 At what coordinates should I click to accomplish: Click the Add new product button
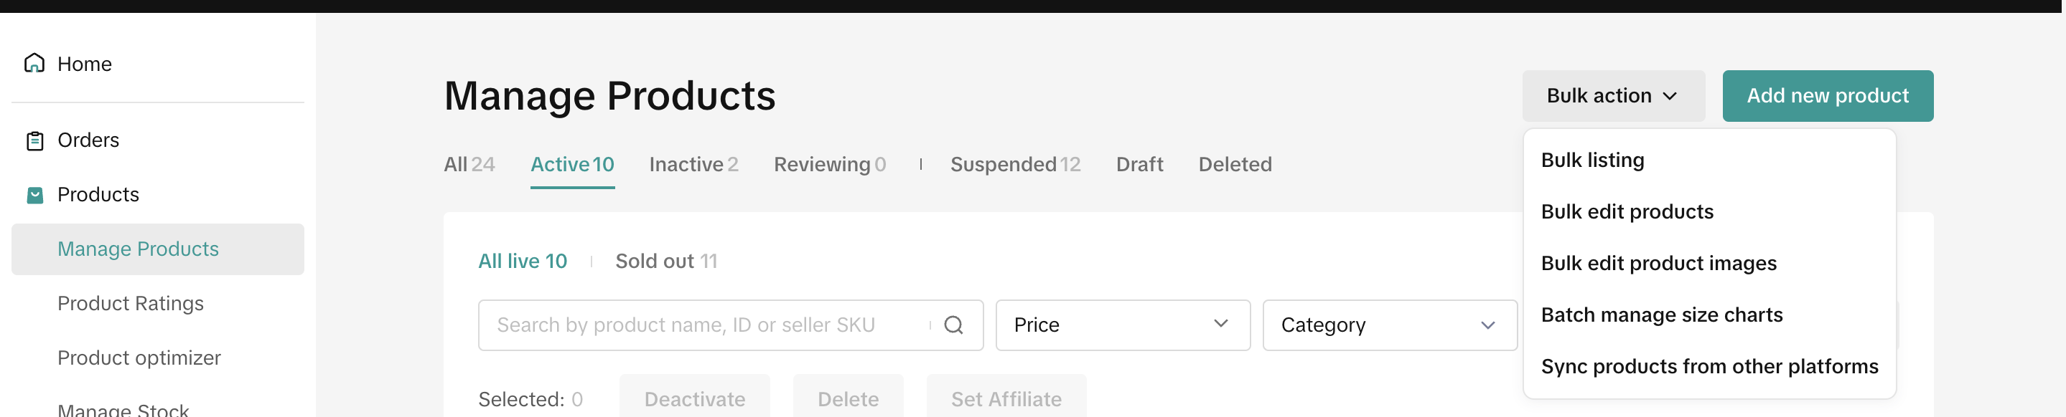click(x=1827, y=96)
